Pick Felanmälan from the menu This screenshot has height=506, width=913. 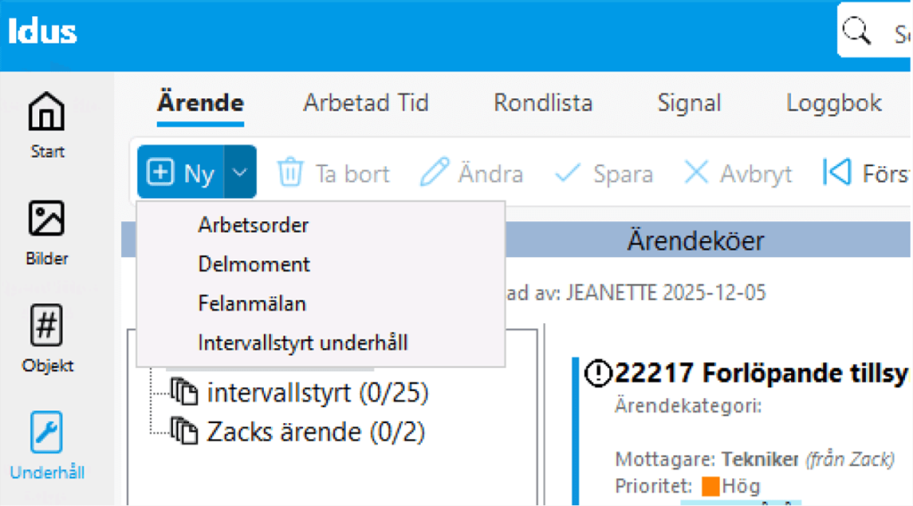(x=252, y=303)
